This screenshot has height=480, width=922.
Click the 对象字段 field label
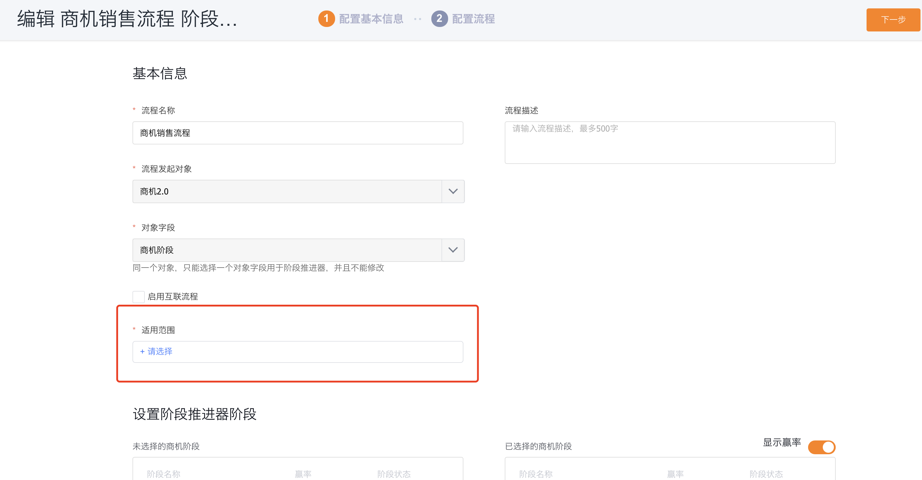(158, 227)
